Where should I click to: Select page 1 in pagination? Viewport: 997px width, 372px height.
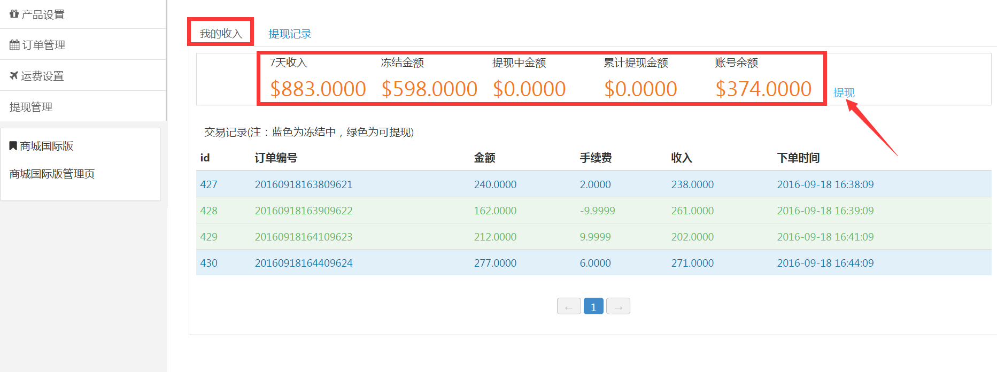tap(593, 306)
